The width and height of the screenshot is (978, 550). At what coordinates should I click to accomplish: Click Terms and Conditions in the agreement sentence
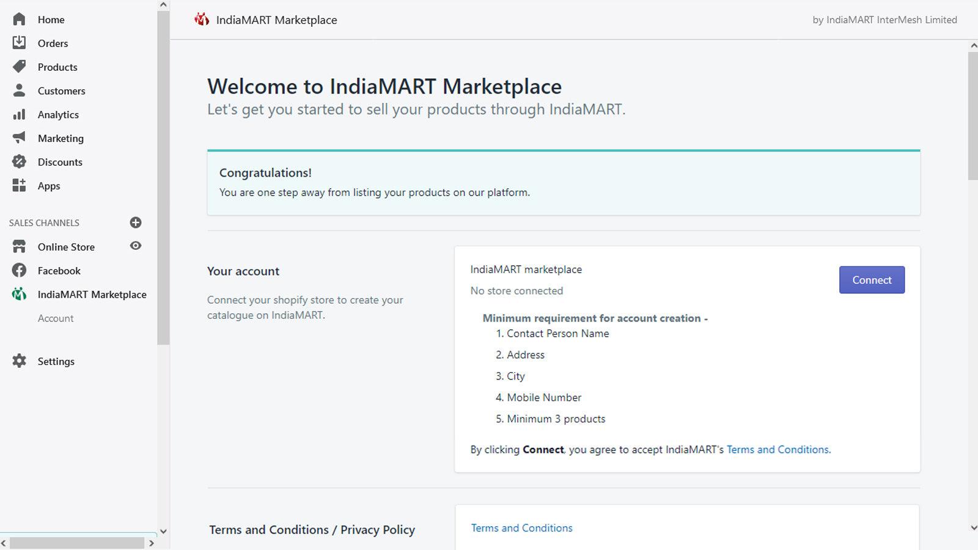[x=777, y=449]
